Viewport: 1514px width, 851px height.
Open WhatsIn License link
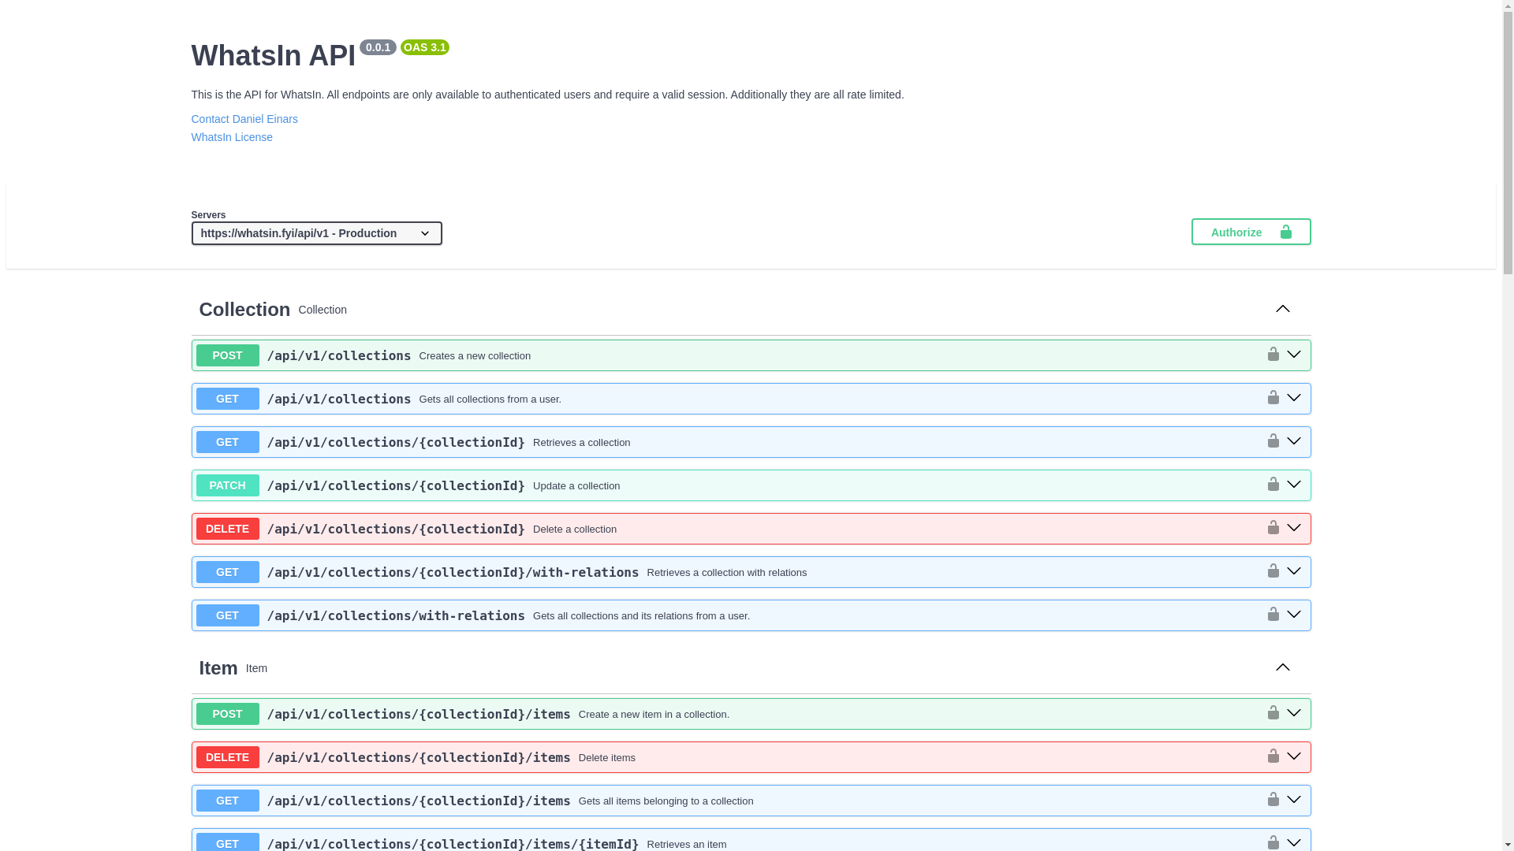coord(232,137)
